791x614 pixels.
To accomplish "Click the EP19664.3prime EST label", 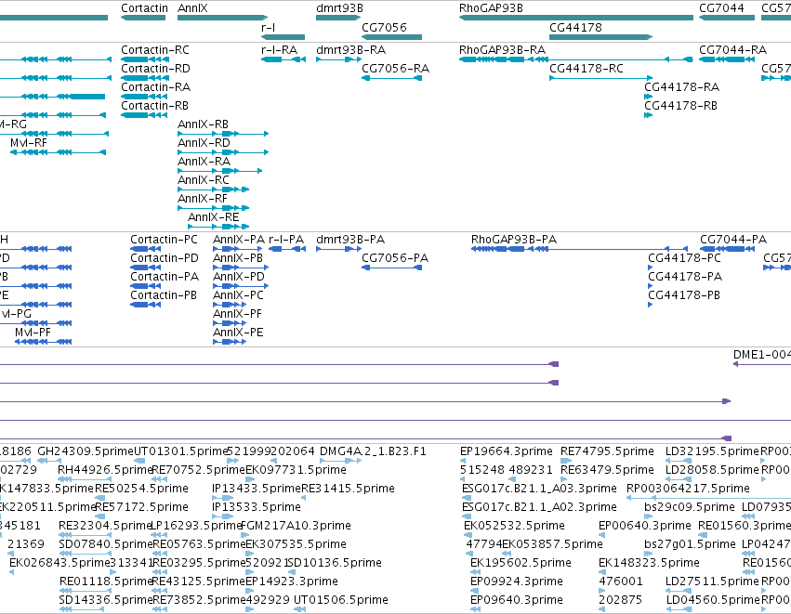I will point(507,451).
